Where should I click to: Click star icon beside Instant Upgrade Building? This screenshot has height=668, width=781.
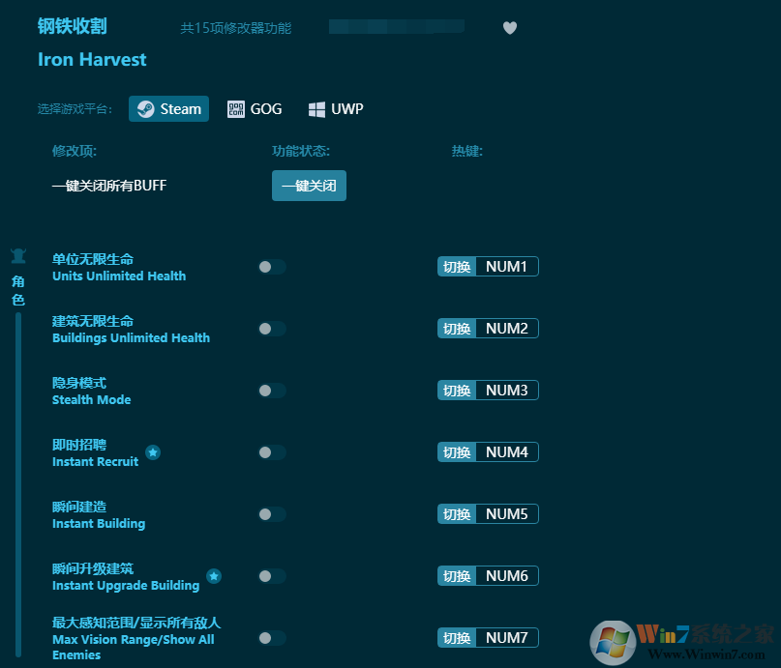point(214,576)
